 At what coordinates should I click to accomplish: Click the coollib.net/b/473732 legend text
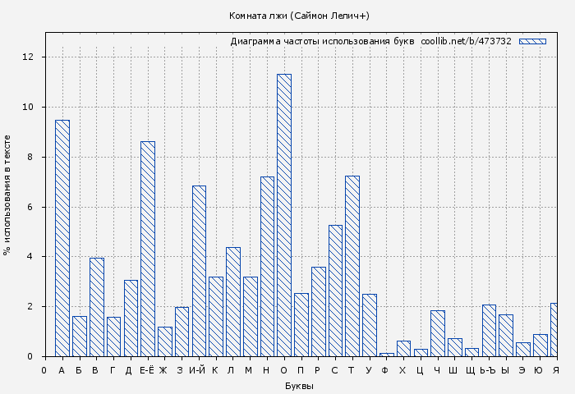pos(466,41)
